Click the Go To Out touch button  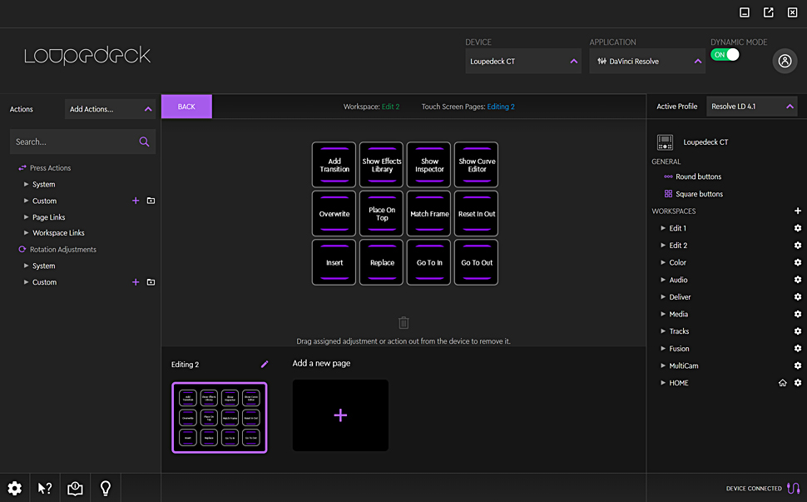coord(476,262)
